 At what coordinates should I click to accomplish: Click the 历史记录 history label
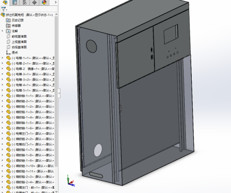(18, 20)
